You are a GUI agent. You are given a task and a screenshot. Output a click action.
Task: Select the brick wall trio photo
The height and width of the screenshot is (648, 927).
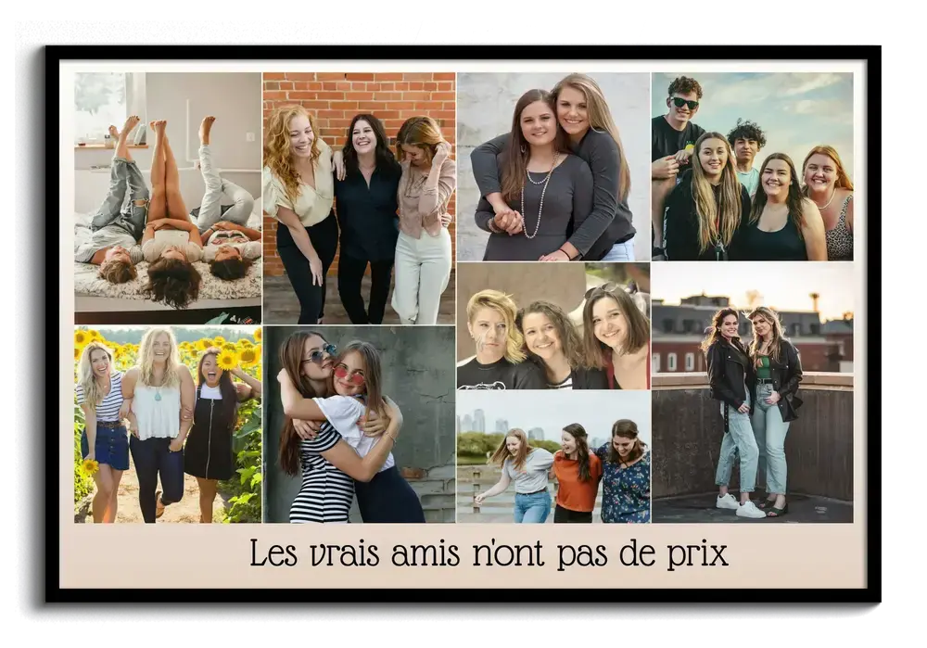(x=359, y=198)
